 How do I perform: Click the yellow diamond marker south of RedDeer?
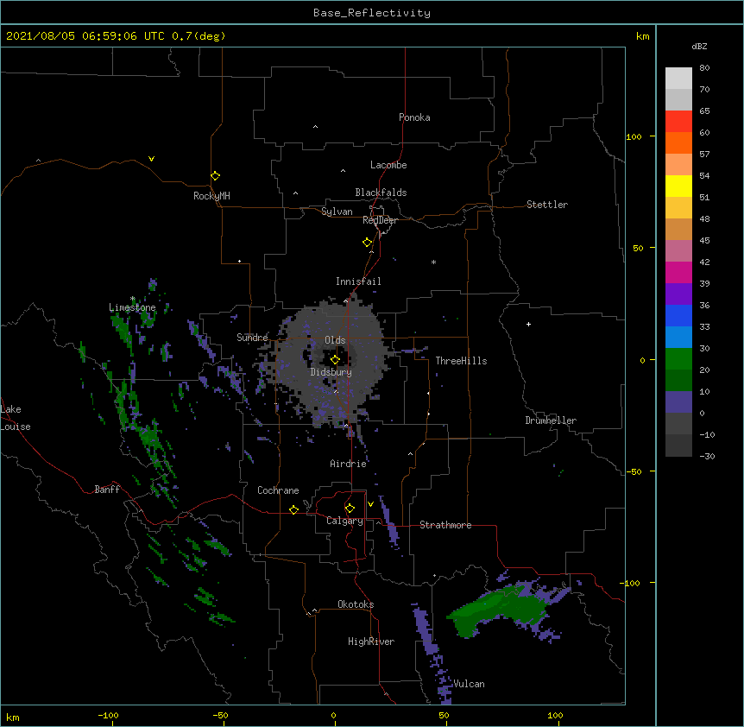click(367, 243)
